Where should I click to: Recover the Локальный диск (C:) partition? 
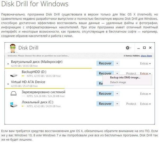[x=105, y=104]
